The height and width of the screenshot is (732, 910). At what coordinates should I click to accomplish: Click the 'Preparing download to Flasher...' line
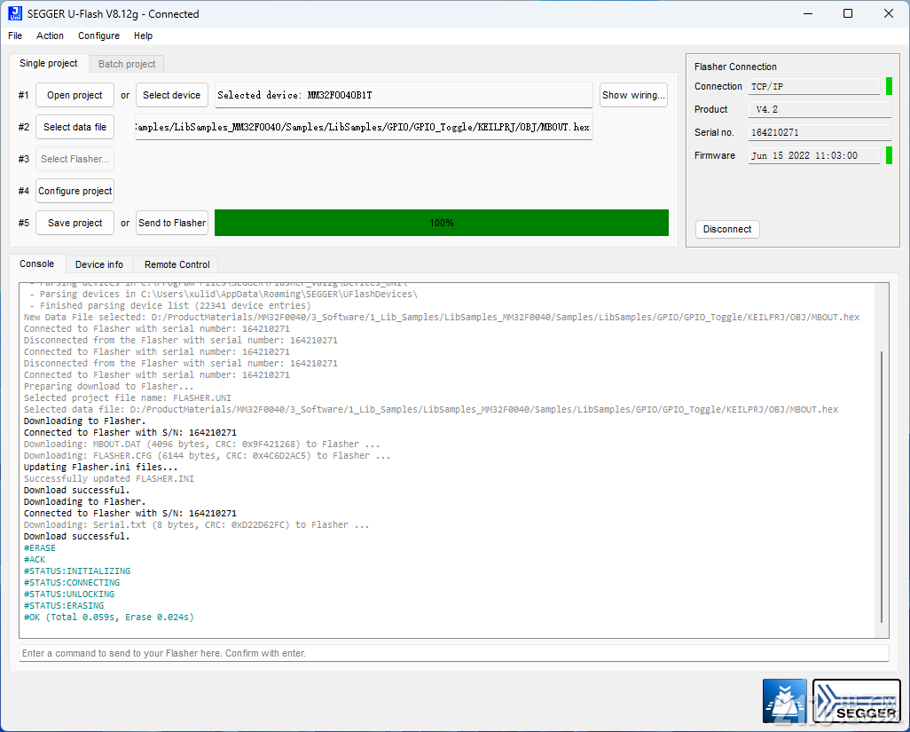coord(109,387)
